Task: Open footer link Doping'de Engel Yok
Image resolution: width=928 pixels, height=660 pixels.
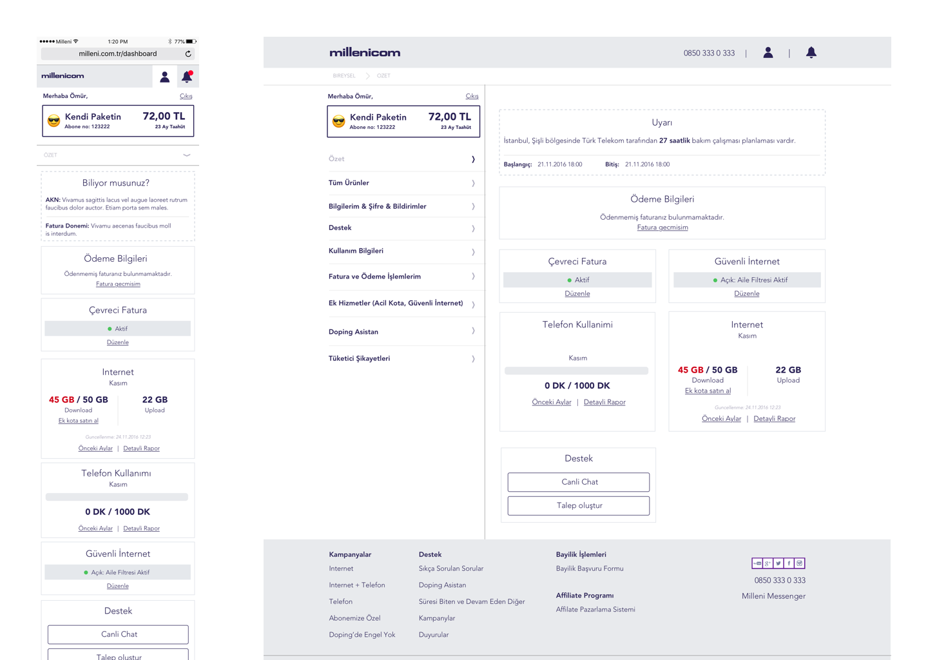Action: 362,635
